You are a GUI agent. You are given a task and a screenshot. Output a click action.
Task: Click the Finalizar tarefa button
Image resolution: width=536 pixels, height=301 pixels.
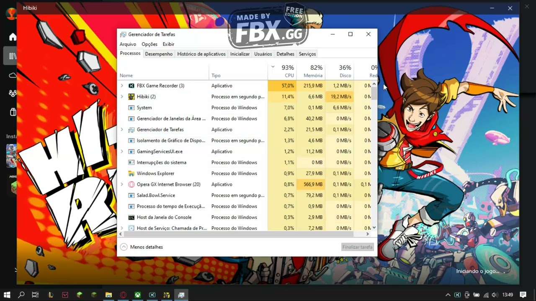[357, 247]
